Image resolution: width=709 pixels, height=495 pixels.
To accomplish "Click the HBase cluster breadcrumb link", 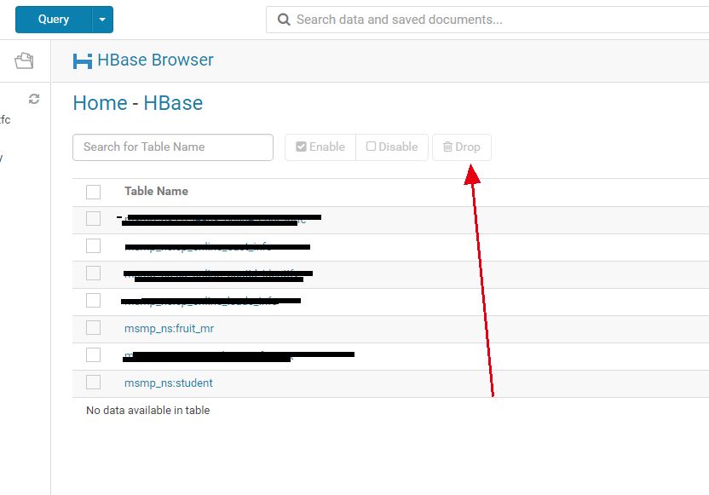I will click(173, 103).
